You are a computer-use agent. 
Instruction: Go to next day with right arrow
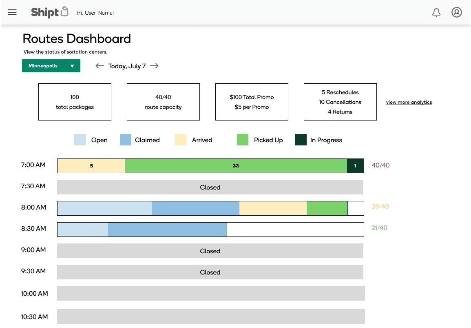tap(154, 66)
